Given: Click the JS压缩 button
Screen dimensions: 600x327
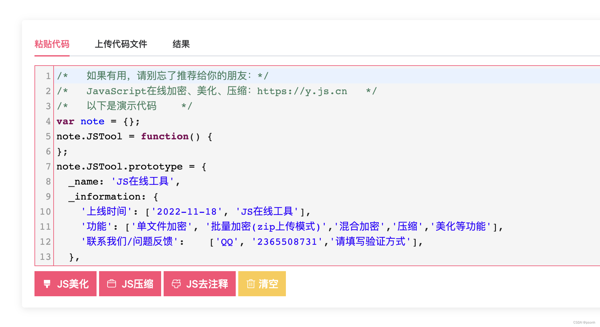Looking at the screenshot, I should pyautogui.click(x=130, y=284).
